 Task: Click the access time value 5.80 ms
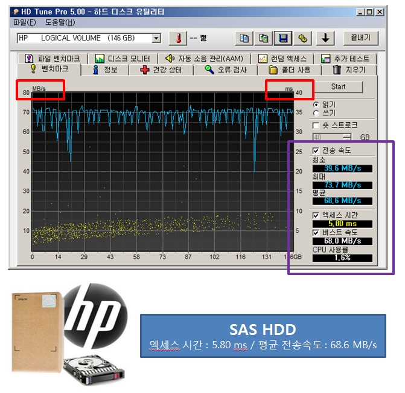[x=342, y=224]
